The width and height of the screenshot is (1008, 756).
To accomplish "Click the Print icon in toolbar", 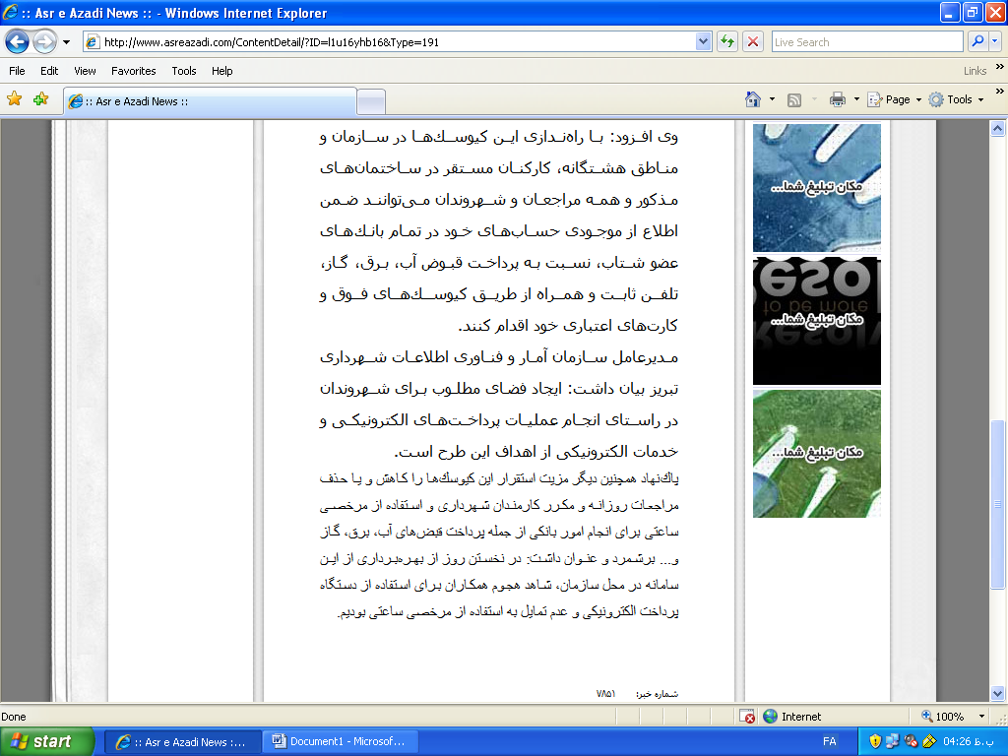I will 838,99.
